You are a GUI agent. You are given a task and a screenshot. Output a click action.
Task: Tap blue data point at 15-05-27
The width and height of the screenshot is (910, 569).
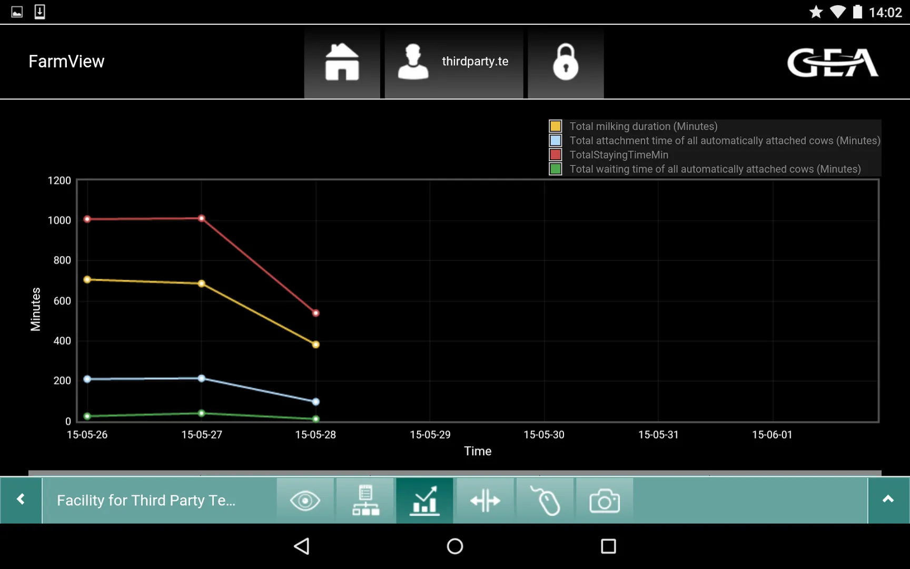[x=202, y=378]
